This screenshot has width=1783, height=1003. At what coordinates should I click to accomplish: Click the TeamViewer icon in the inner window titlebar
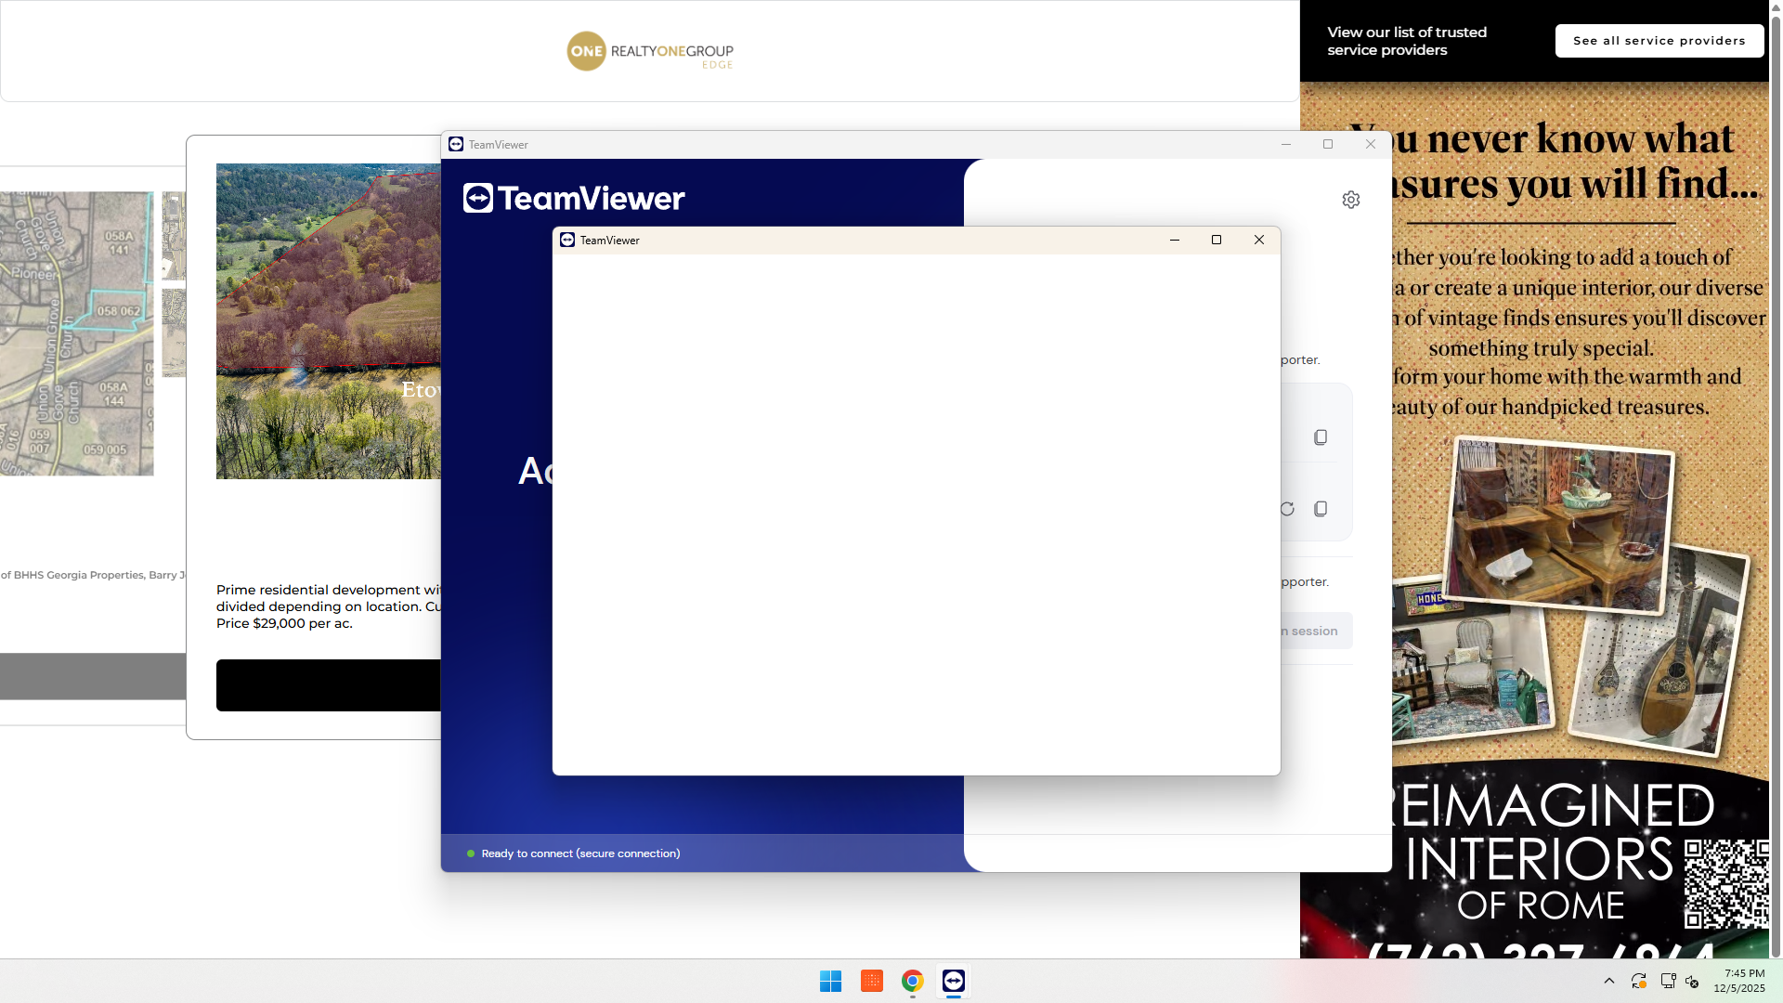pos(566,240)
